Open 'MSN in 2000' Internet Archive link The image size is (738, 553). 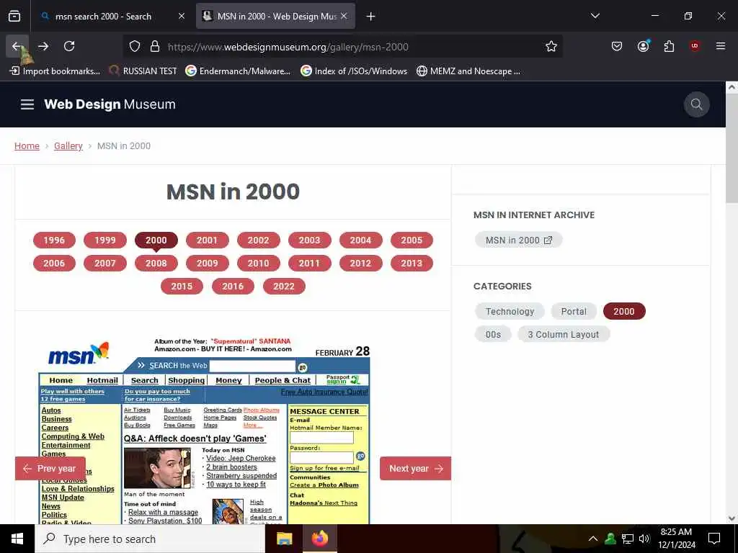pyautogui.click(x=519, y=240)
